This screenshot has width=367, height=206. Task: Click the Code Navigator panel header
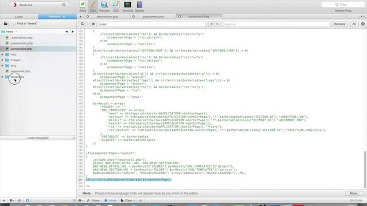[x=38, y=138]
